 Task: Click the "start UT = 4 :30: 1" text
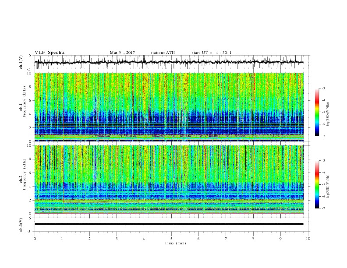tap(212, 53)
